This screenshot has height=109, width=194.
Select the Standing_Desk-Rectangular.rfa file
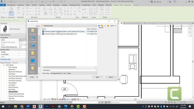coord(59,34)
